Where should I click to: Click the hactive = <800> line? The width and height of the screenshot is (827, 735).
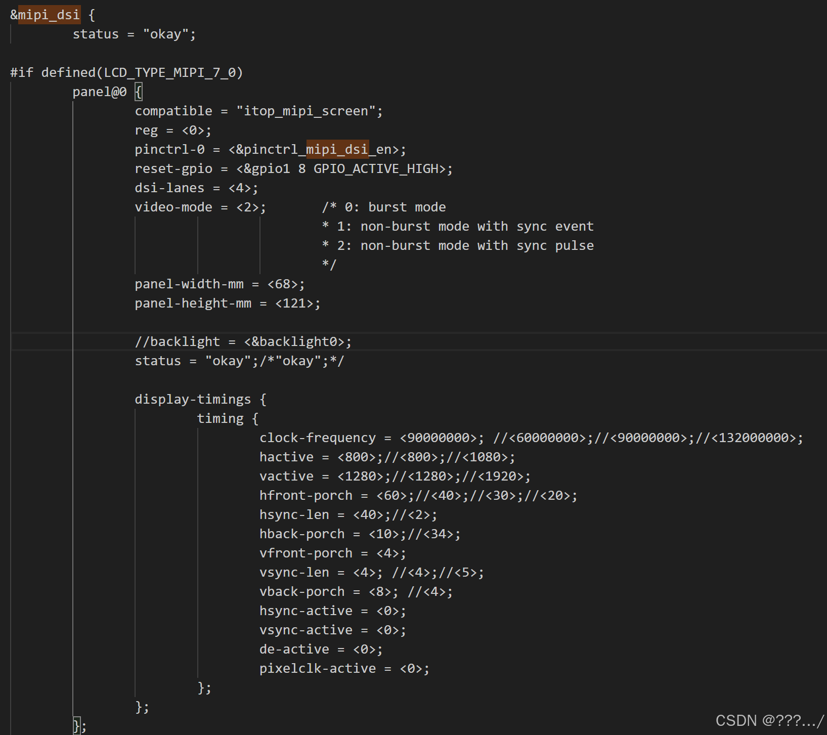pyautogui.click(x=387, y=457)
